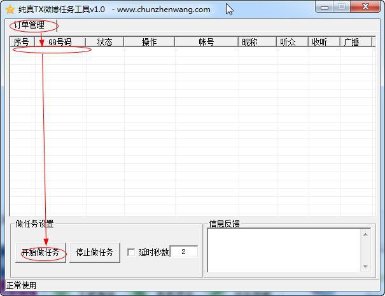Click the 停止做任务 button

[x=95, y=252]
